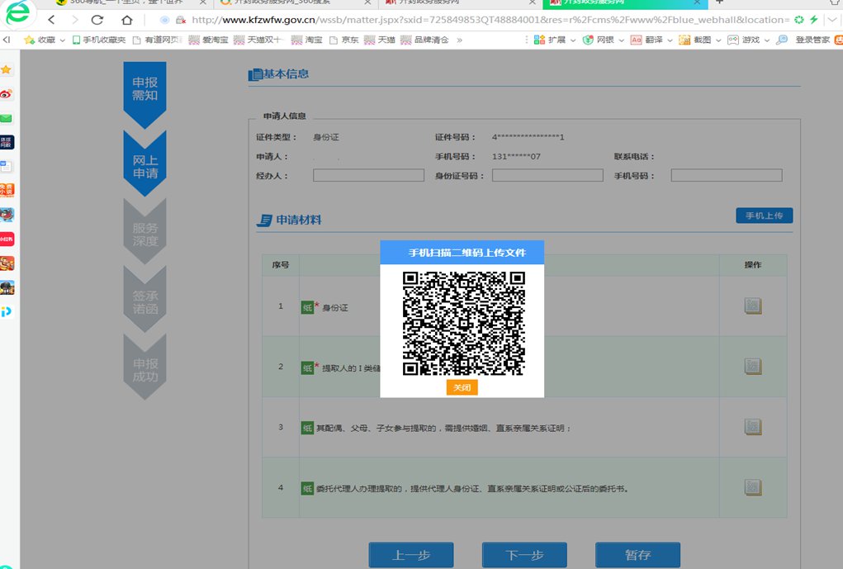
Task: Reload the current page
Action: (97, 20)
